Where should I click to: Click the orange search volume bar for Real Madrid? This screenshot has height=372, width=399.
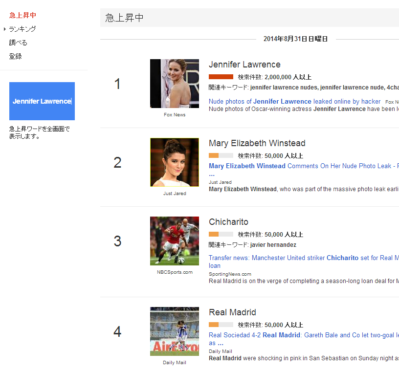[221, 325]
